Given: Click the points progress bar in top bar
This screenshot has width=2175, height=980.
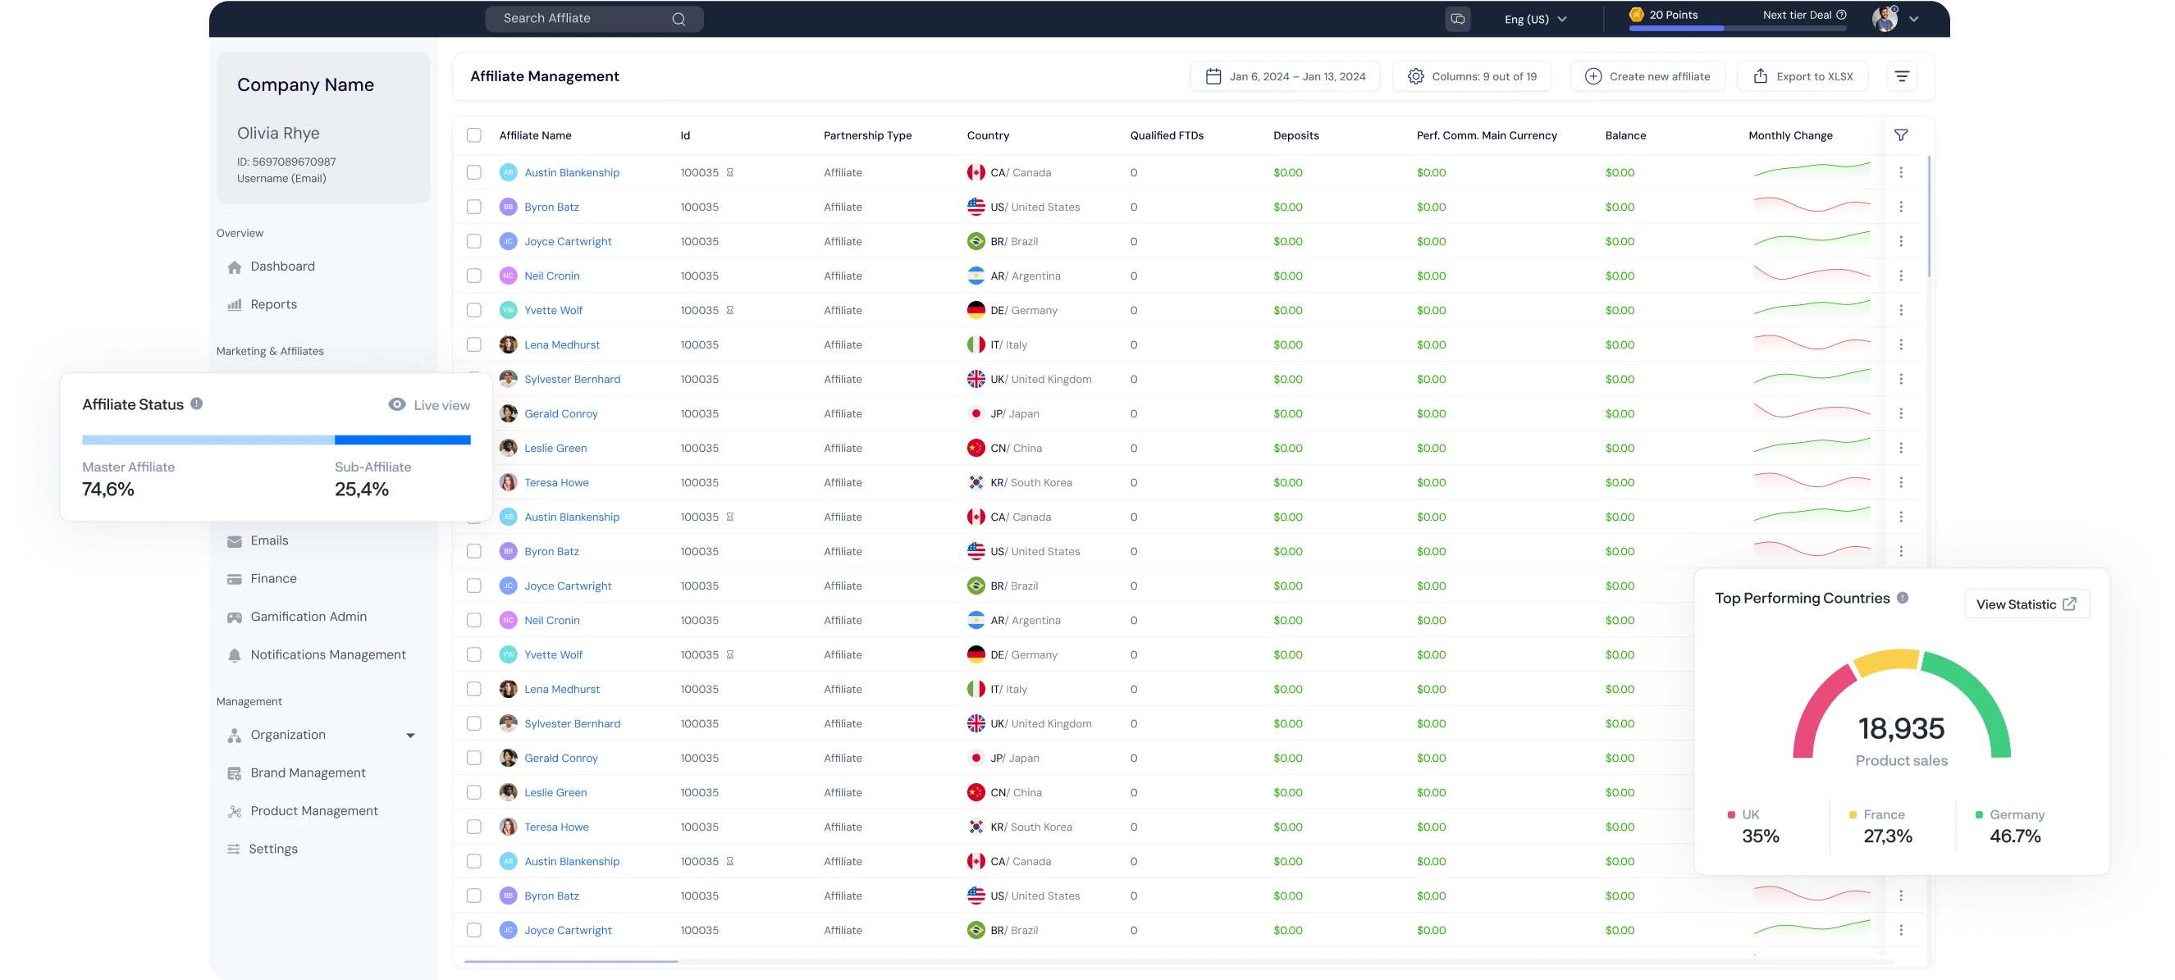Looking at the screenshot, I should pyautogui.click(x=1737, y=29).
